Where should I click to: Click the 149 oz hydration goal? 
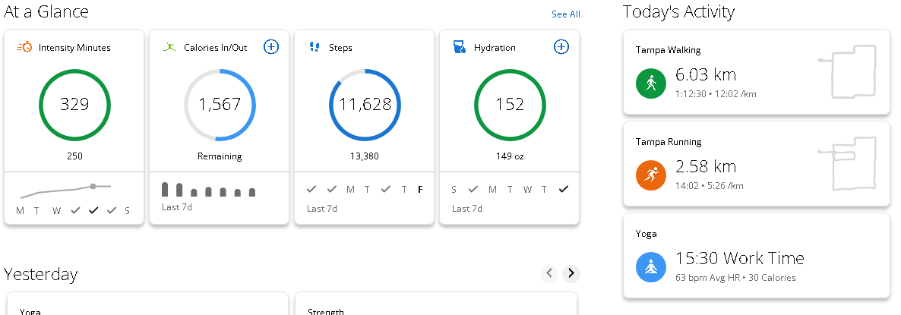click(x=510, y=156)
